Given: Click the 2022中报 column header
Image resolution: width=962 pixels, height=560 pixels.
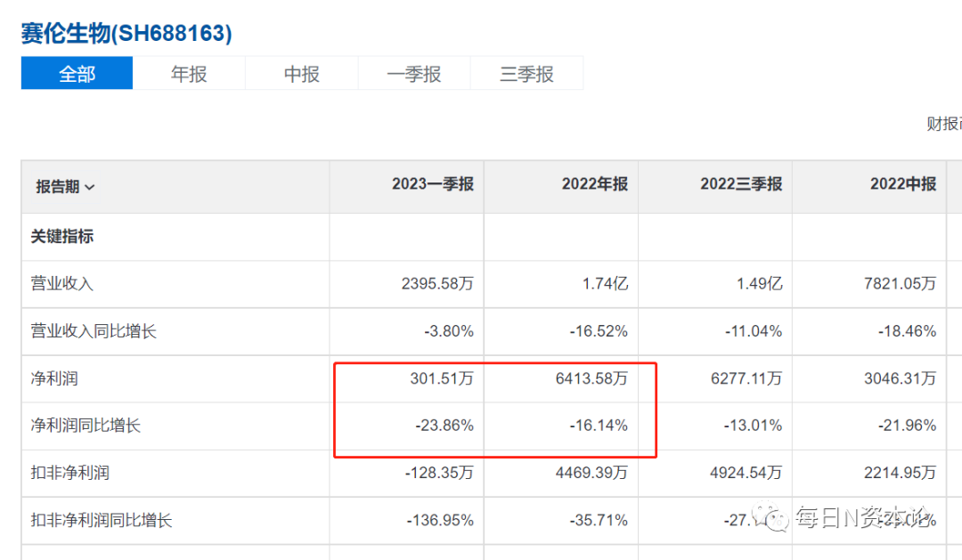Looking at the screenshot, I should point(903,184).
